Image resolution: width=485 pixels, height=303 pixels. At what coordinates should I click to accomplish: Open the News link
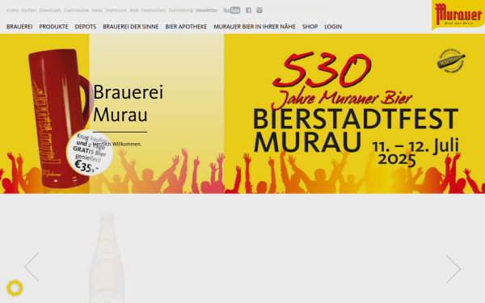[97, 11]
